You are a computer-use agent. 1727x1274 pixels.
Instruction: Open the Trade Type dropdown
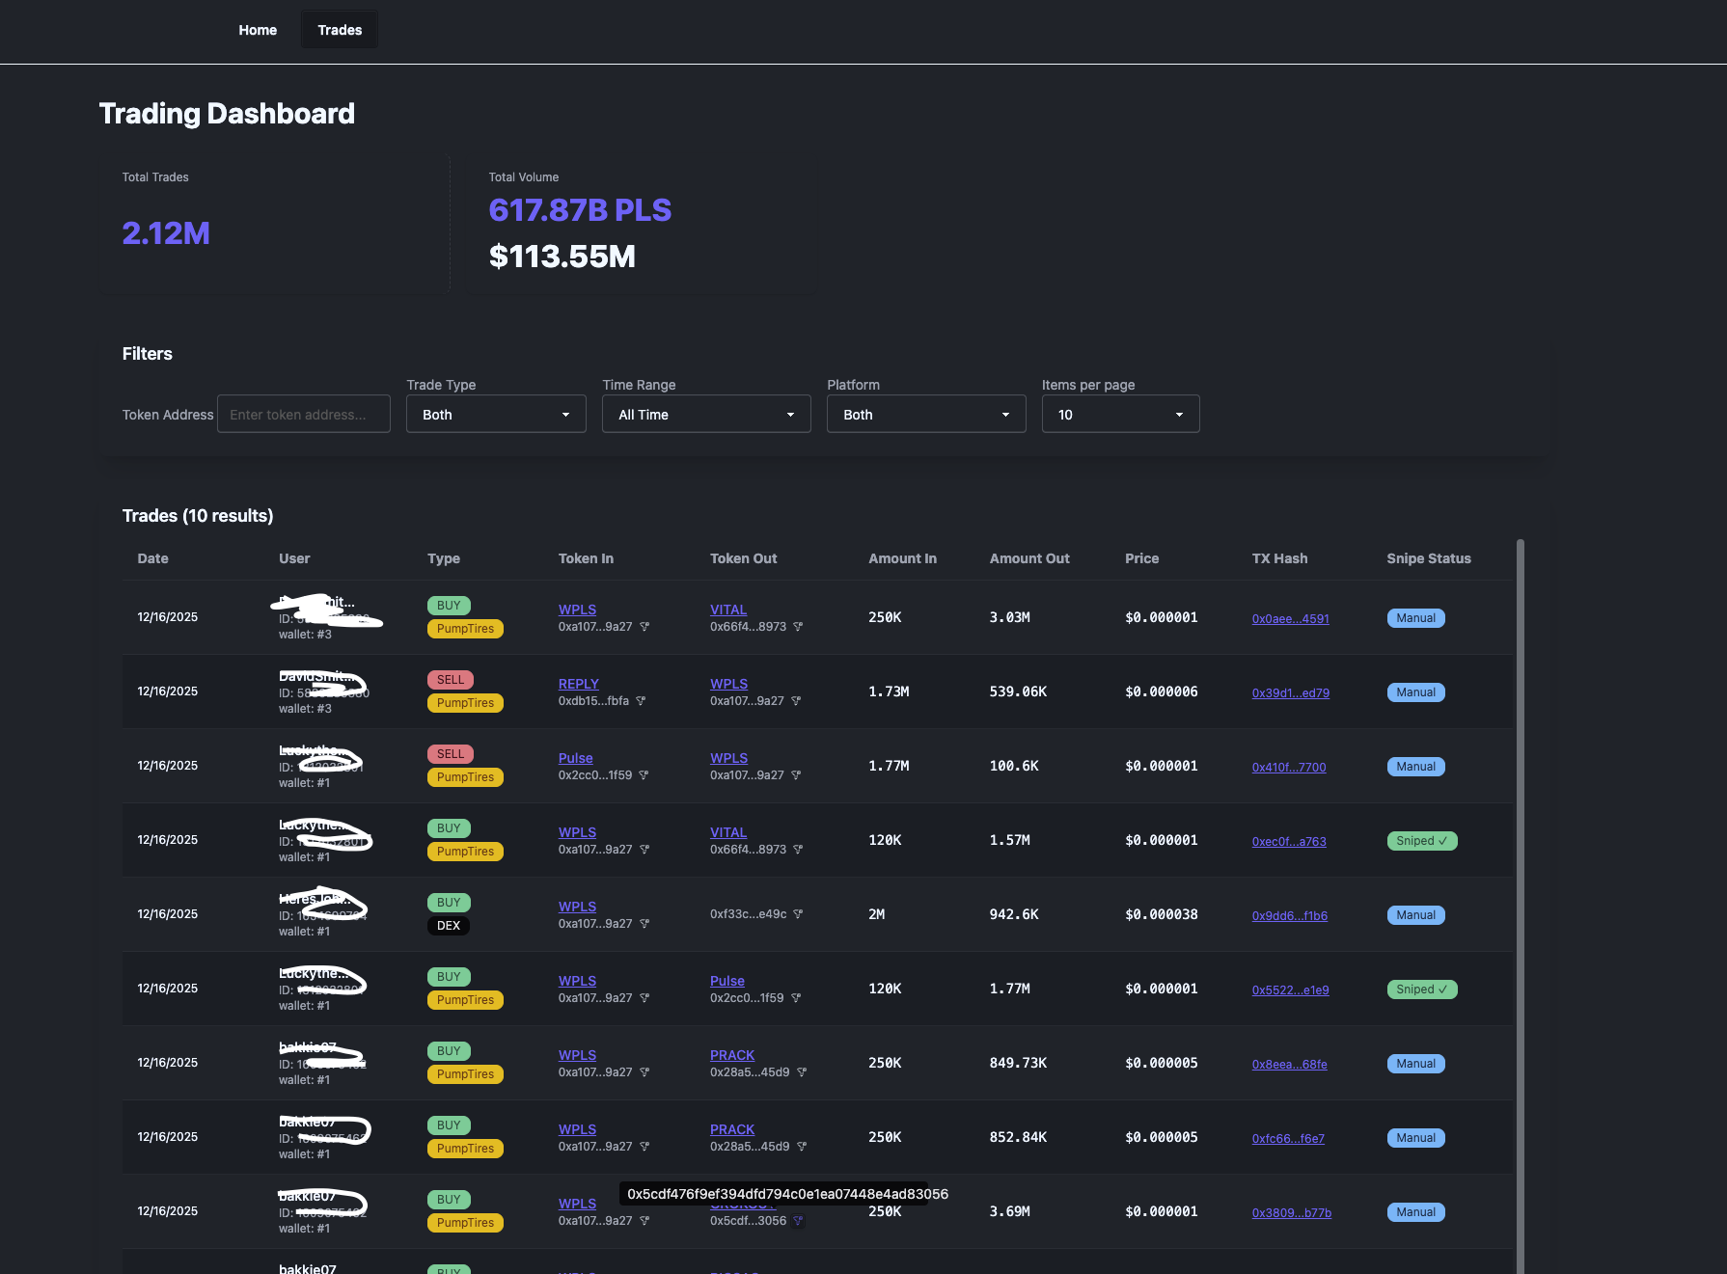[x=496, y=415]
